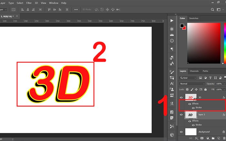226x141 pixels.
Task: Open the Histogram panel icon
Action: 172,35
